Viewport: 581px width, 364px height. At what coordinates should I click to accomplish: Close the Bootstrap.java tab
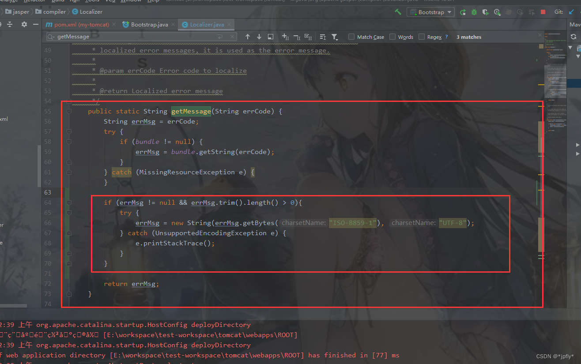173,25
